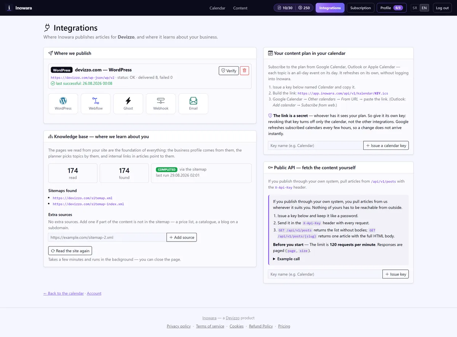This screenshot has height=337, width=457.
Task: Open the Terms of service link
Action: (210, 326)
